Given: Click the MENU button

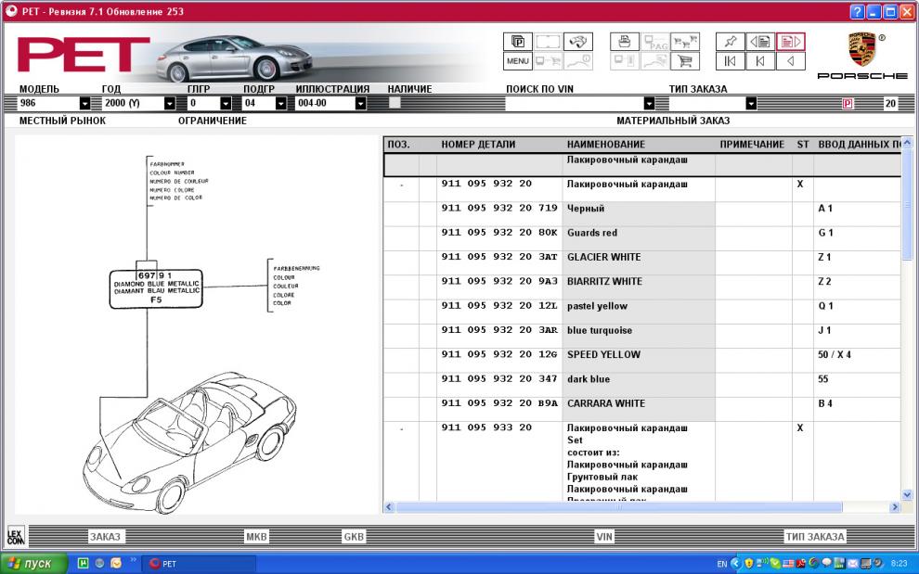Looking at the screenshot, I should [x=518, y=61].
